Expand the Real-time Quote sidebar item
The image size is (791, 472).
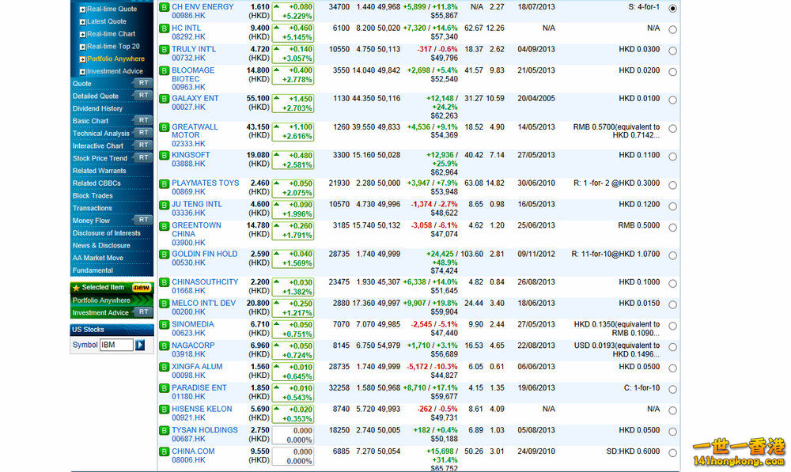[82, 9]
